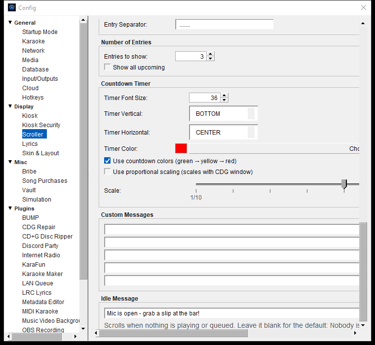
Task: Select Kiosk Security in the tree
Action: 41,125
